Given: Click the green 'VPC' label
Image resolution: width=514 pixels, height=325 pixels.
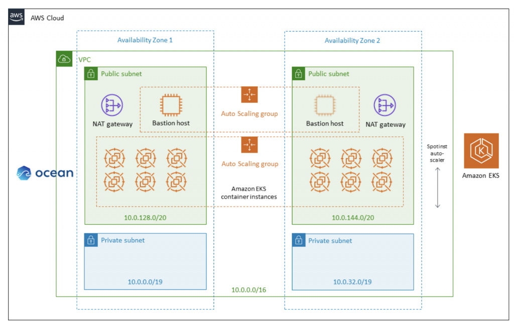Looking at the screenshot, I should click(x=84, y=60).
